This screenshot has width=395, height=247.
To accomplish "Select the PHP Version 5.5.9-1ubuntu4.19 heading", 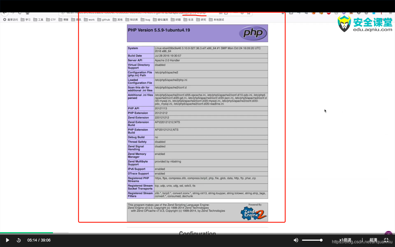I will [x=159, y=30].
